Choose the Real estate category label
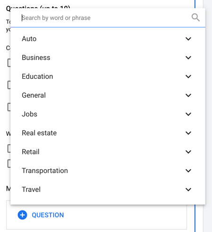 [x=39, y=133]
